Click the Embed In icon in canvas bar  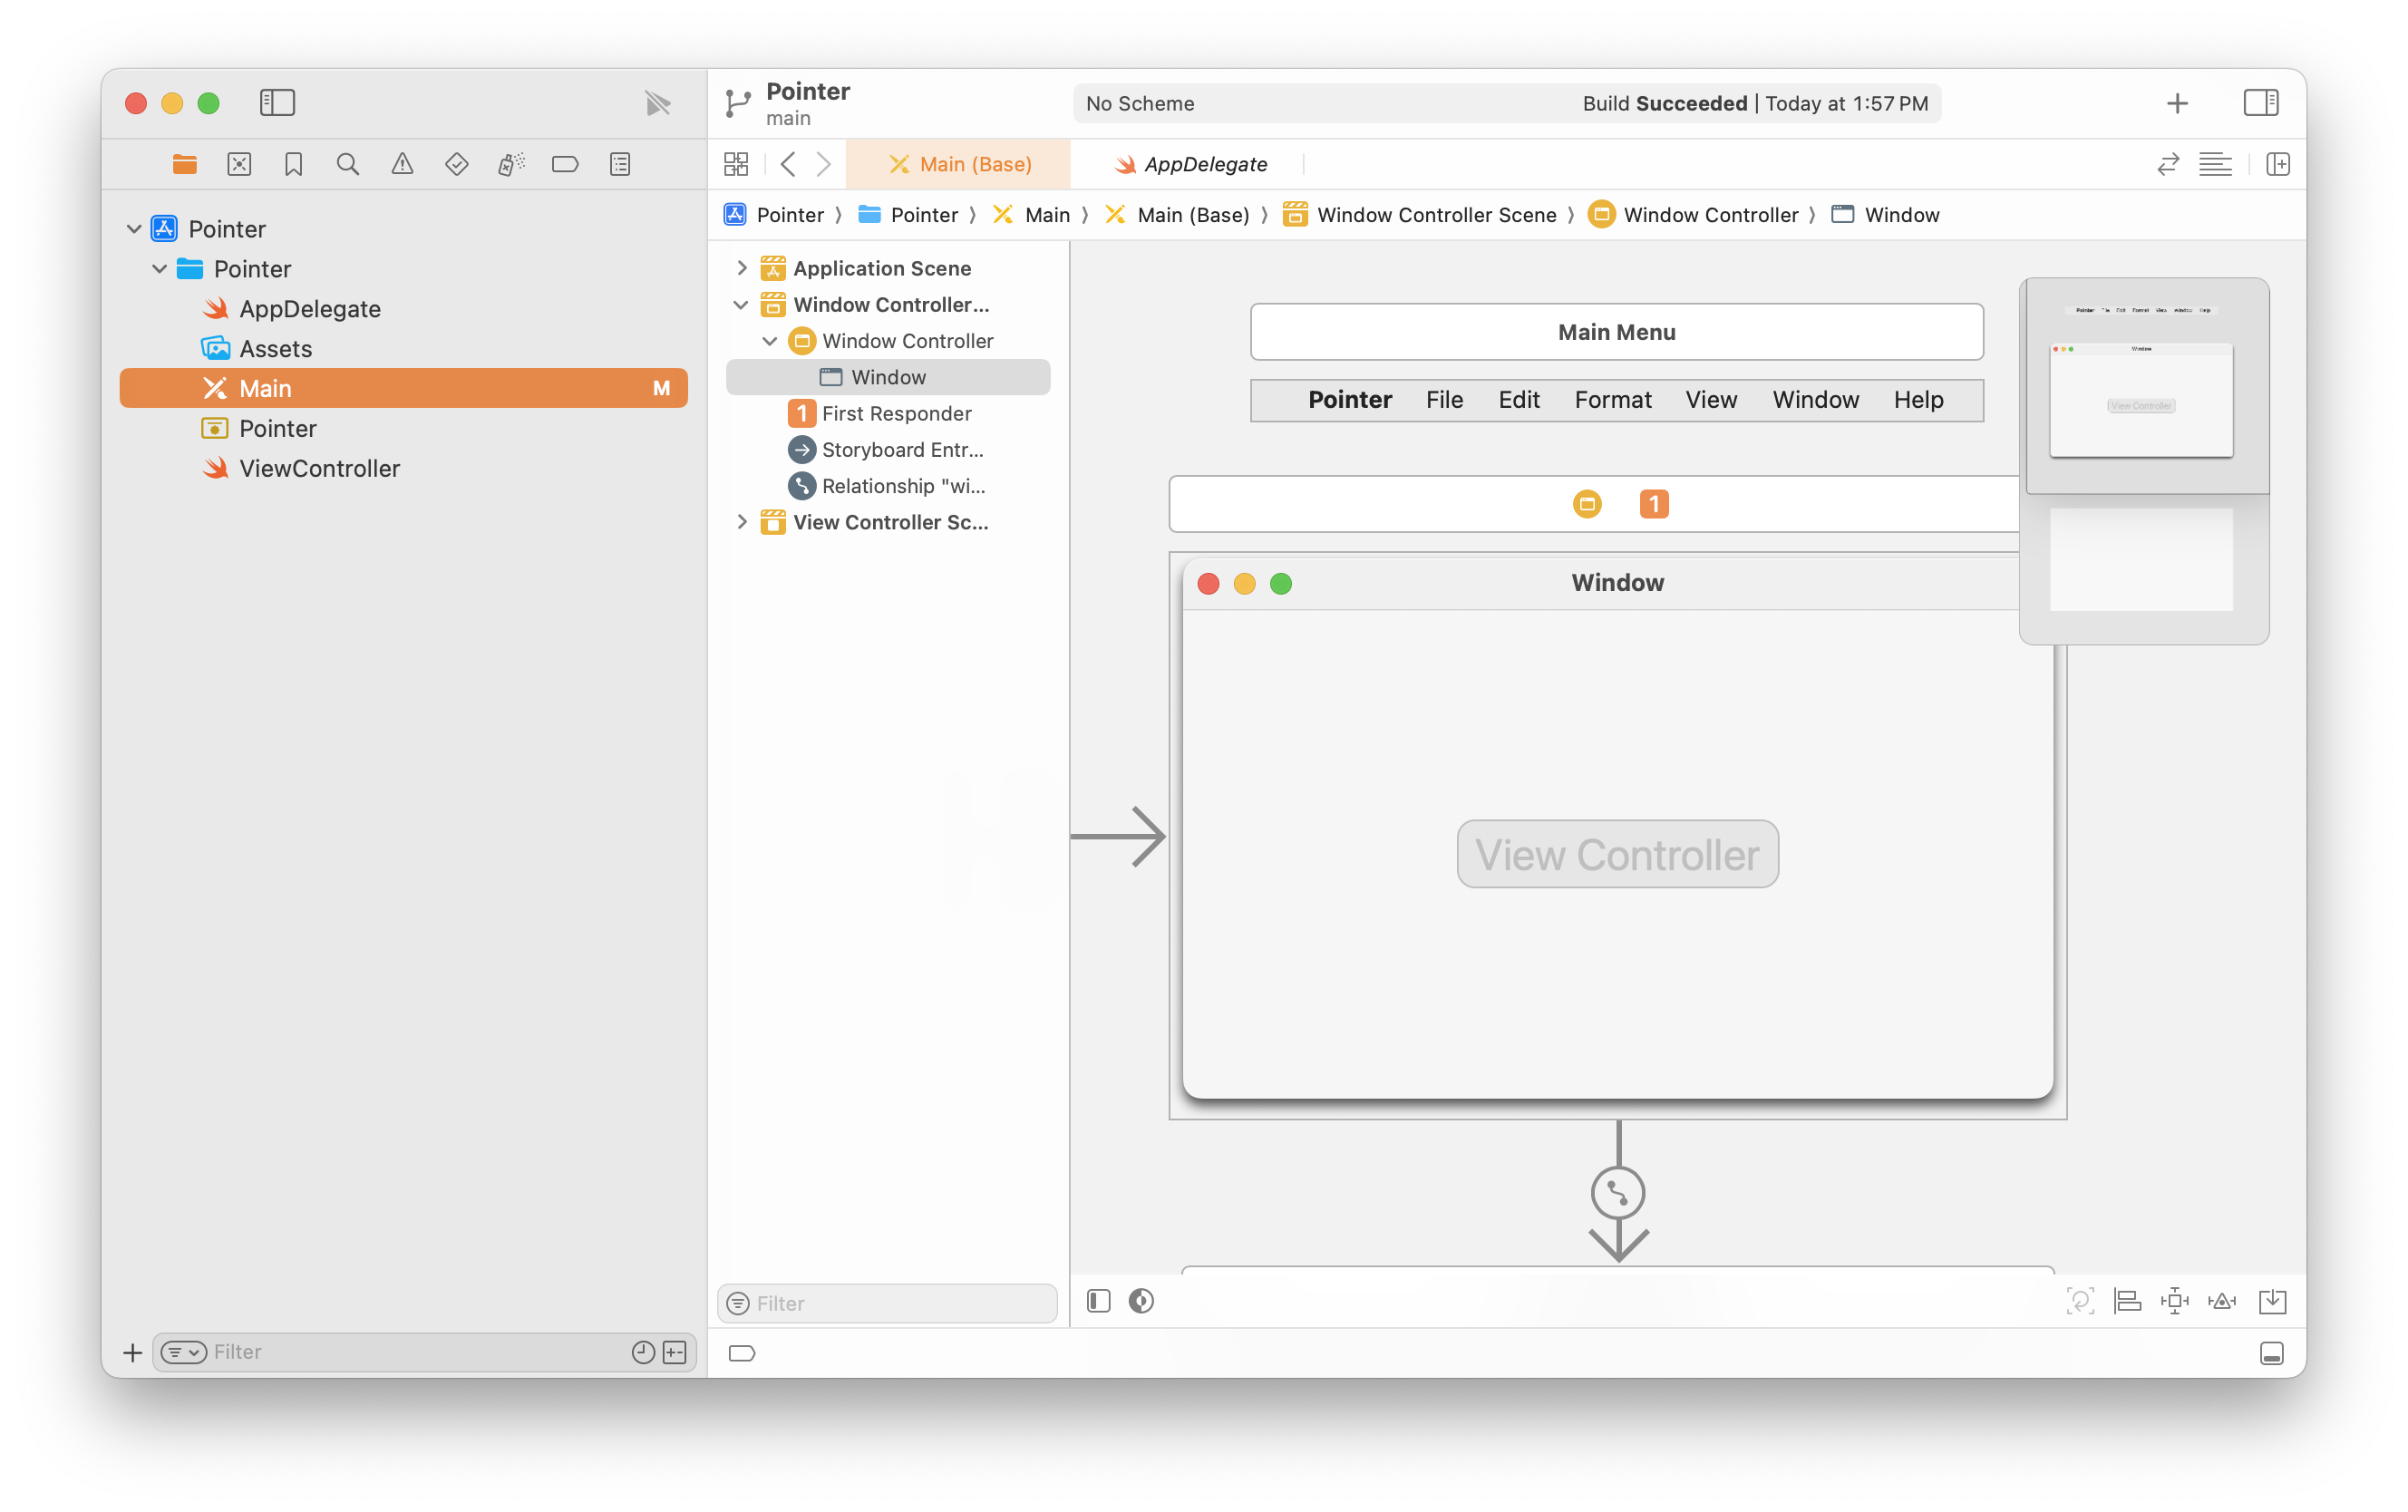2272,1301
